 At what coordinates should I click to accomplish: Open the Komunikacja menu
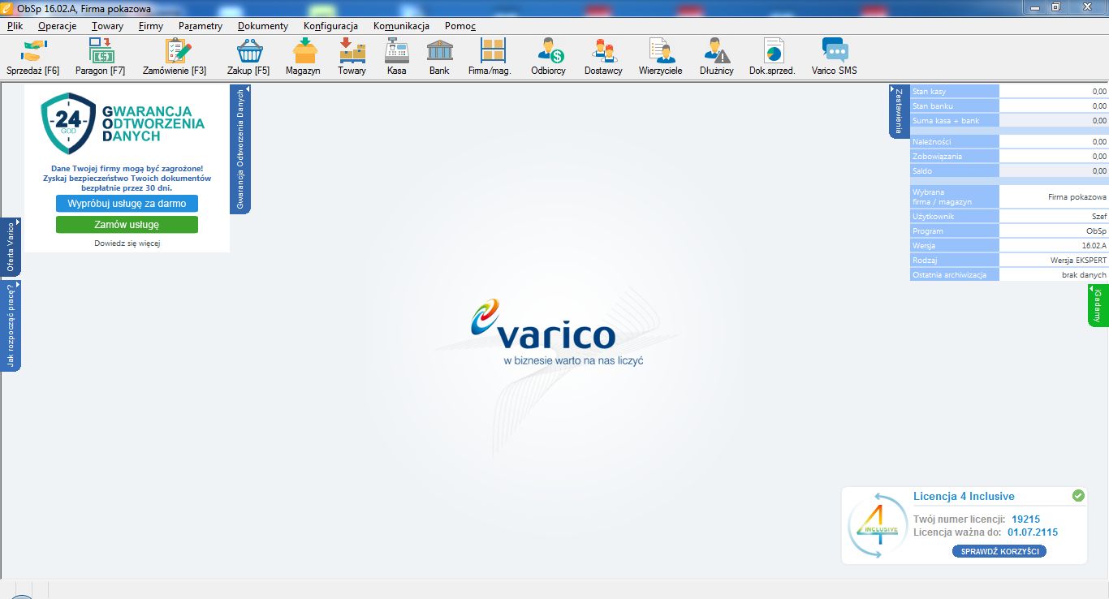(x=401, y=26)
